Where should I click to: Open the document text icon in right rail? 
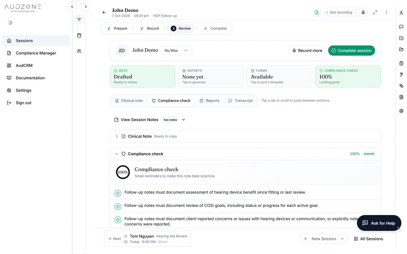401,97
